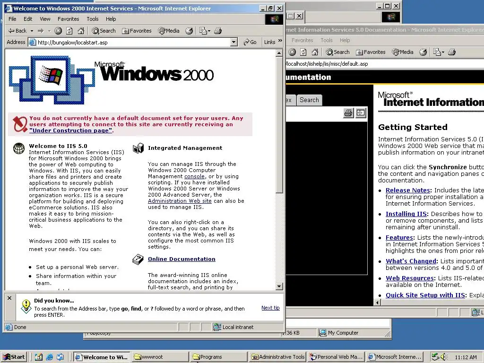Image resolution: width=484 pixels, height=363 pixels.
Task: Click the History icon in the Welcome window toolbar
Action: 189,31
